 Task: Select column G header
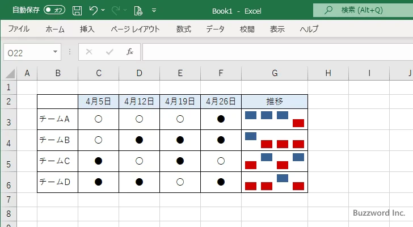(x=275, y=73)
